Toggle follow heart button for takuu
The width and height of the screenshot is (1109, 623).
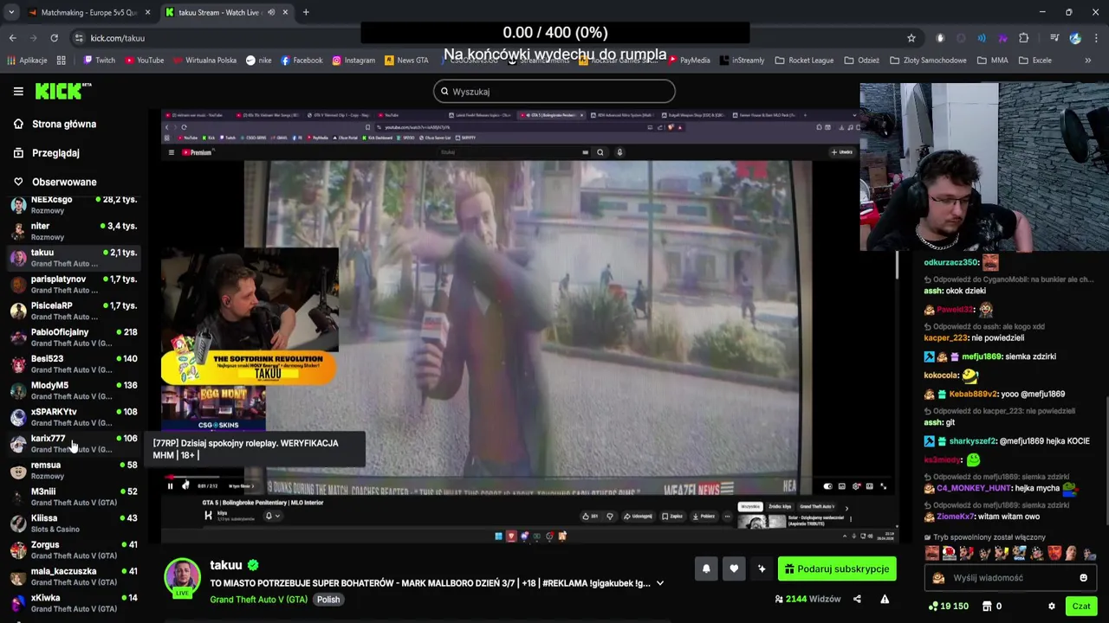[x=734, y=568]
